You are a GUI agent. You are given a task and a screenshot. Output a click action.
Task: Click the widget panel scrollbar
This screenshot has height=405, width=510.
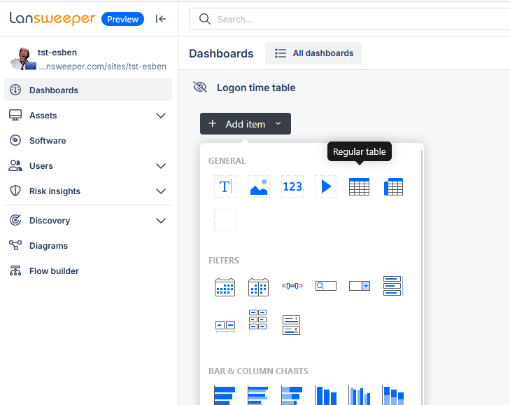(x=422, y=277)
